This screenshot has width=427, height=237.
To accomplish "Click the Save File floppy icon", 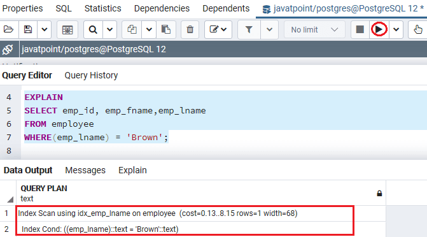I will [x=28, y=29].
